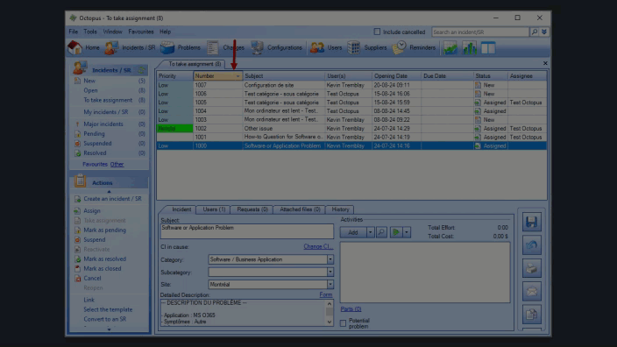617x347 pixels.
Task: Open the Suppliers module
Action: click(x=366, y=47)
